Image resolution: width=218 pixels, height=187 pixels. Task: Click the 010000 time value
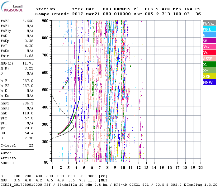click(x=122, y=14)
